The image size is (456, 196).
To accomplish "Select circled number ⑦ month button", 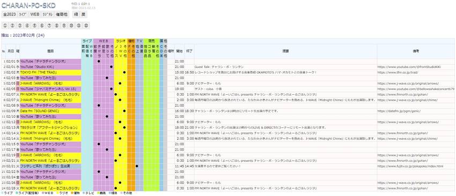I will (49, 26).
